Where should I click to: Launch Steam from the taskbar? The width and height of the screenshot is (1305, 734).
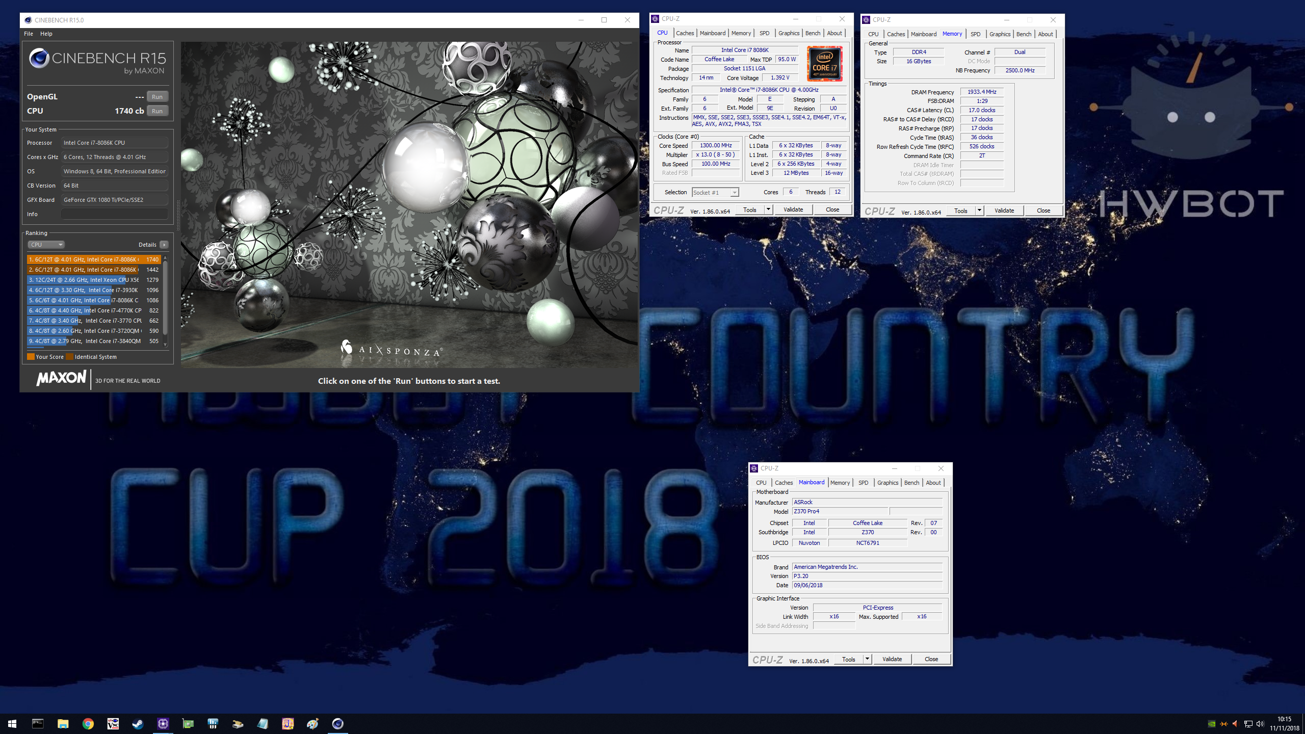[x=138, y=723]
